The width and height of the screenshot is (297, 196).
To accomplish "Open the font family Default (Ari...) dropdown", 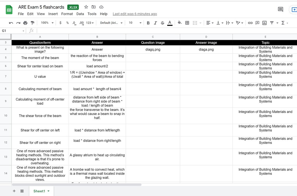I will coord(111,23).
